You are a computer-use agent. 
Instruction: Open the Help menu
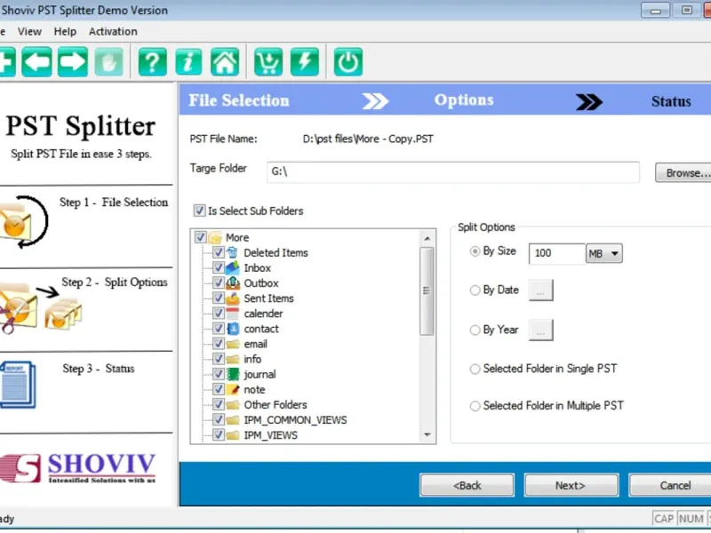65,32
